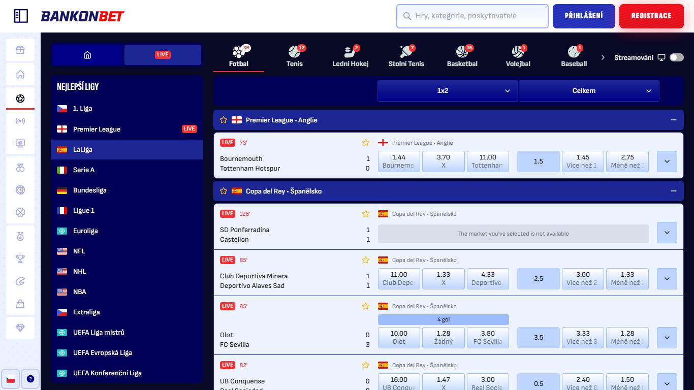
Task: Open the 1x2 market dropdown
Action: (448, 91)
